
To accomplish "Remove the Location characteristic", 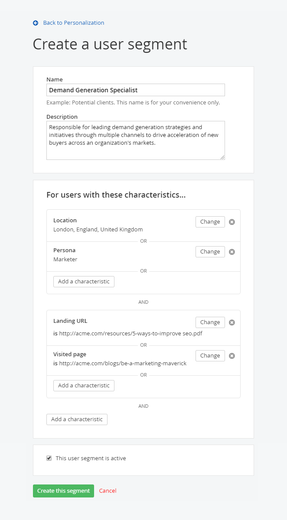I will (x=232, y=222).
